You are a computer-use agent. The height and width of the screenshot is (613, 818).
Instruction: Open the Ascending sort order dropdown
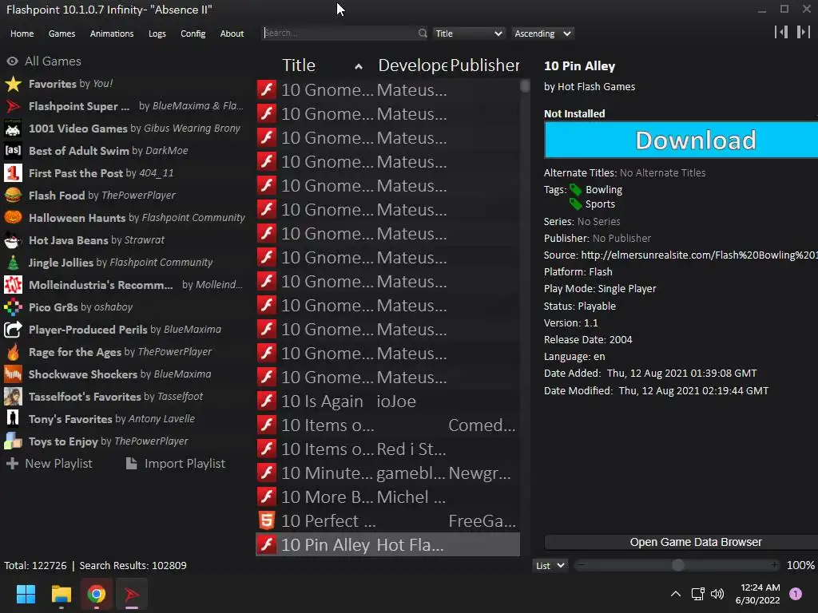click(x=542, y=34)
